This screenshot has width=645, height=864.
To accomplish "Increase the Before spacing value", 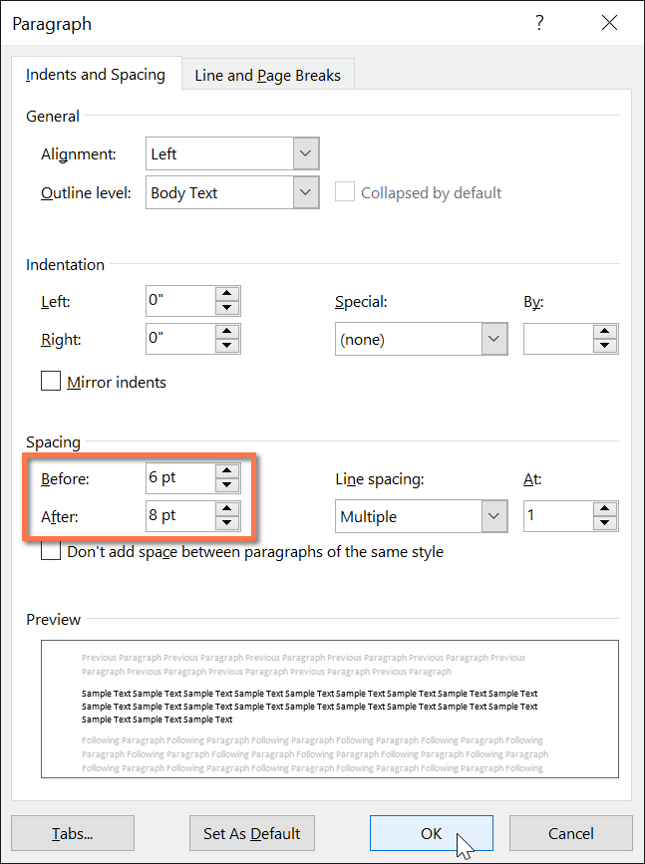I will [227, 470].
